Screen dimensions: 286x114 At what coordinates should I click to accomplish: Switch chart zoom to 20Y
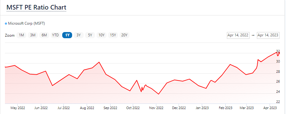124,35
